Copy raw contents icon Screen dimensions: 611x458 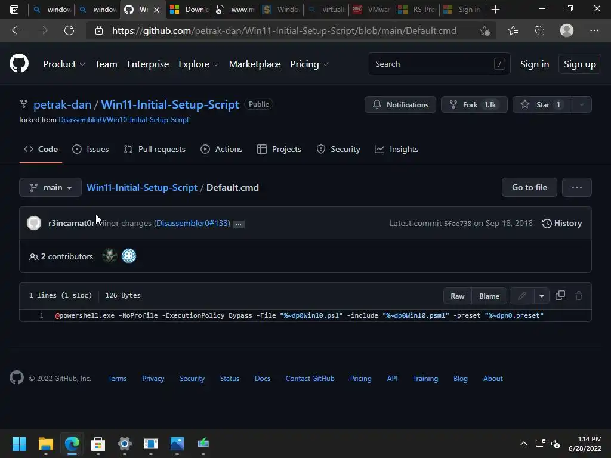pyautogui.click(x=560, y=295)
